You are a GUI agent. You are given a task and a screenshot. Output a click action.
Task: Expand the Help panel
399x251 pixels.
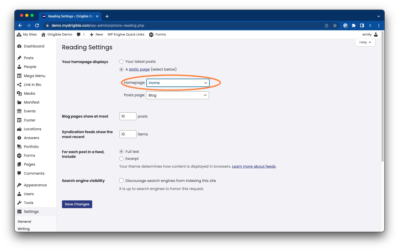pos(365,42)
